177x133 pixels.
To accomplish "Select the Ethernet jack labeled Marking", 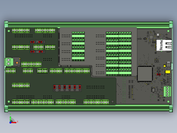I will (x=164, y=45).
